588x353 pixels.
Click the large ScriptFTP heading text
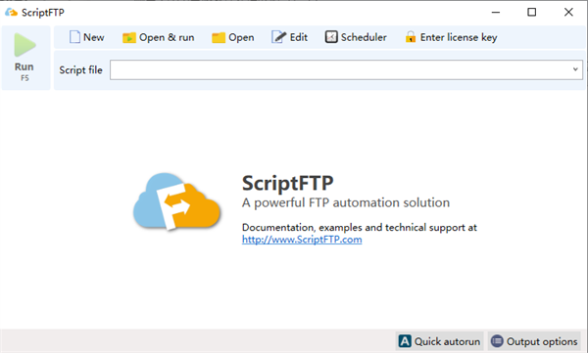(287, 183)
